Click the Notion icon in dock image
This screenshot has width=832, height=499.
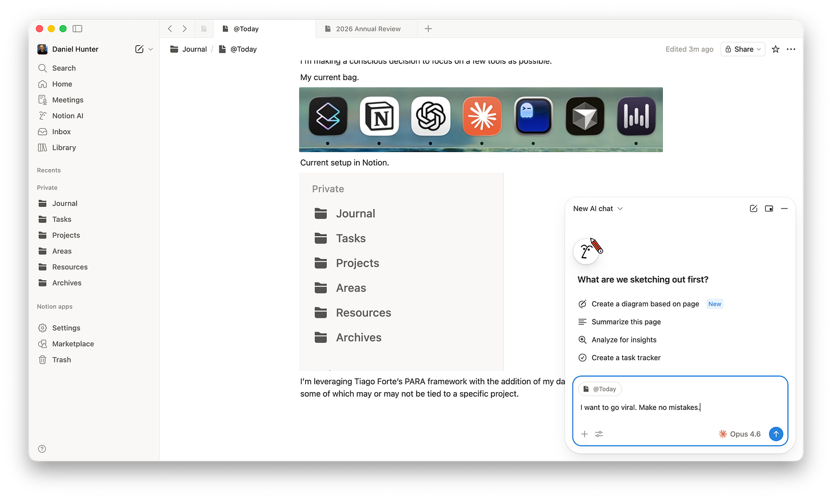[379, 117]
